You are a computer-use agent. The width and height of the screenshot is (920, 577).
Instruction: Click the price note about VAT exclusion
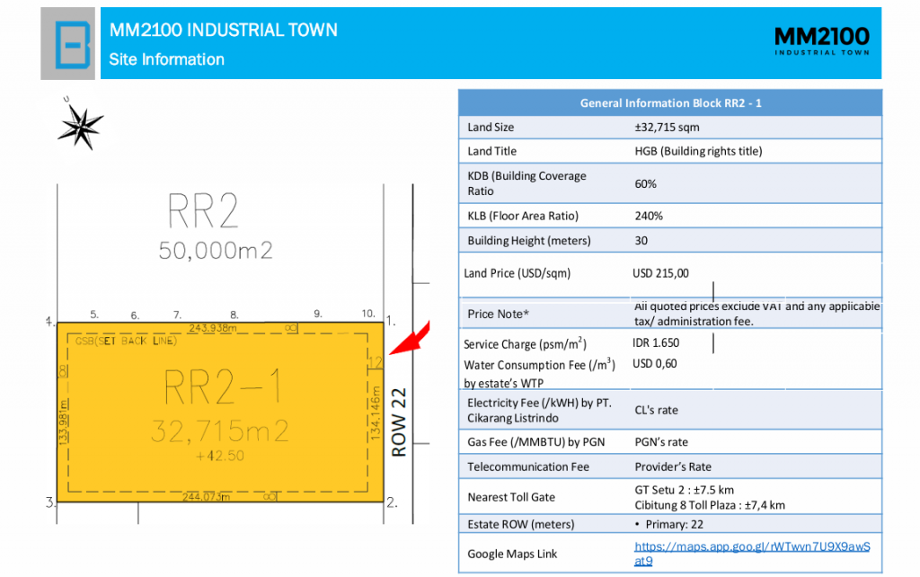[756, 314]
